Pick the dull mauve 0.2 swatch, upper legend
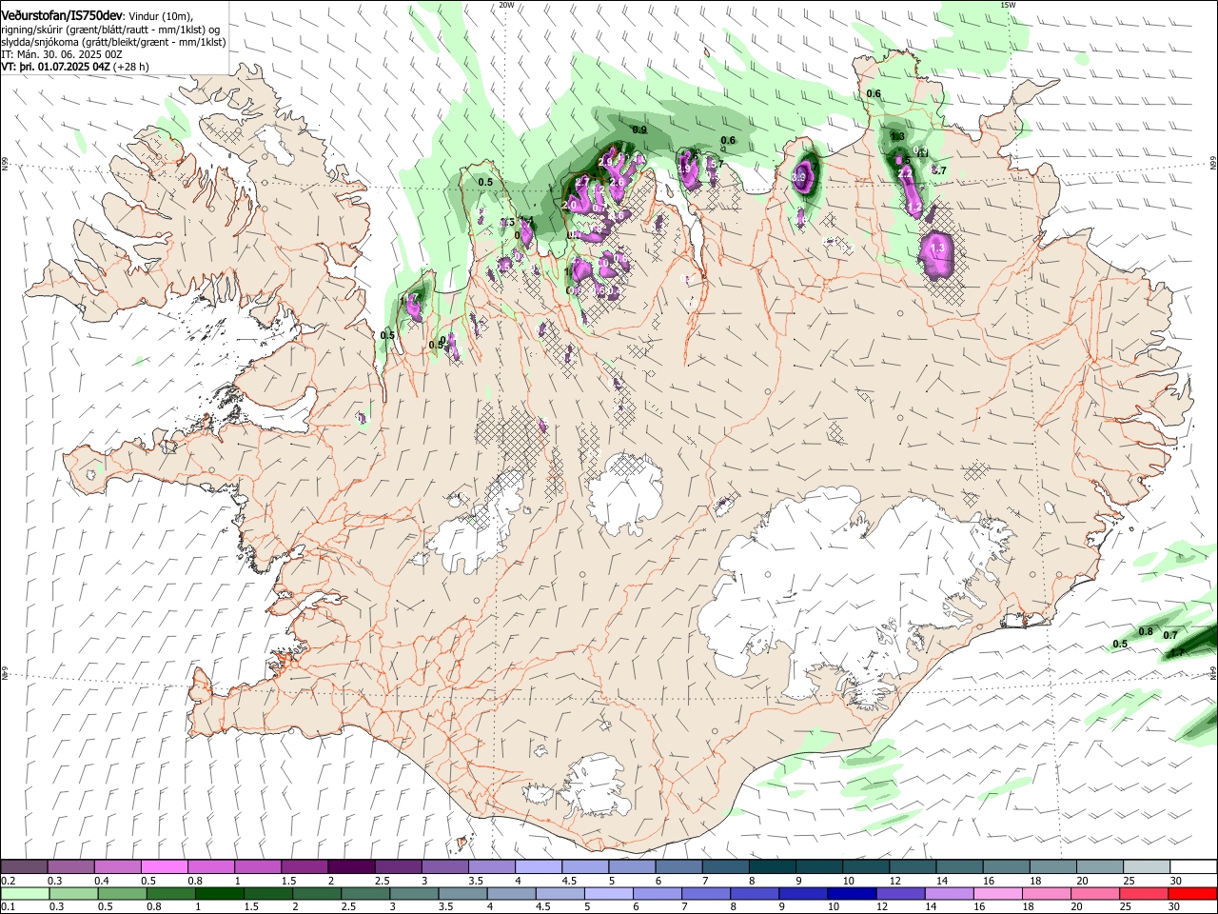The height and width of the screenshot is (914, 1218). pos(24,867)
